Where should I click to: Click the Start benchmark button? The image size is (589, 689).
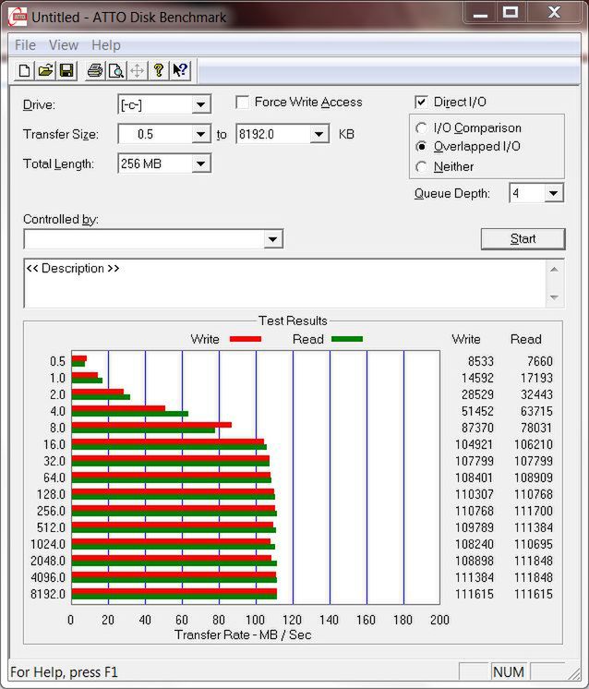click(x=523, y=238)
